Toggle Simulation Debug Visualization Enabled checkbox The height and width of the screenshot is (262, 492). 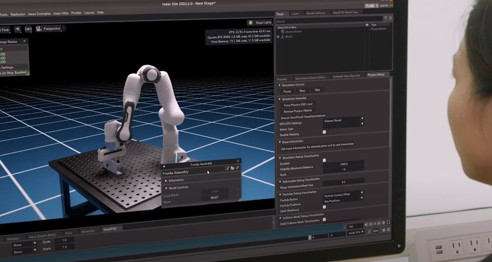click(324, 160)
